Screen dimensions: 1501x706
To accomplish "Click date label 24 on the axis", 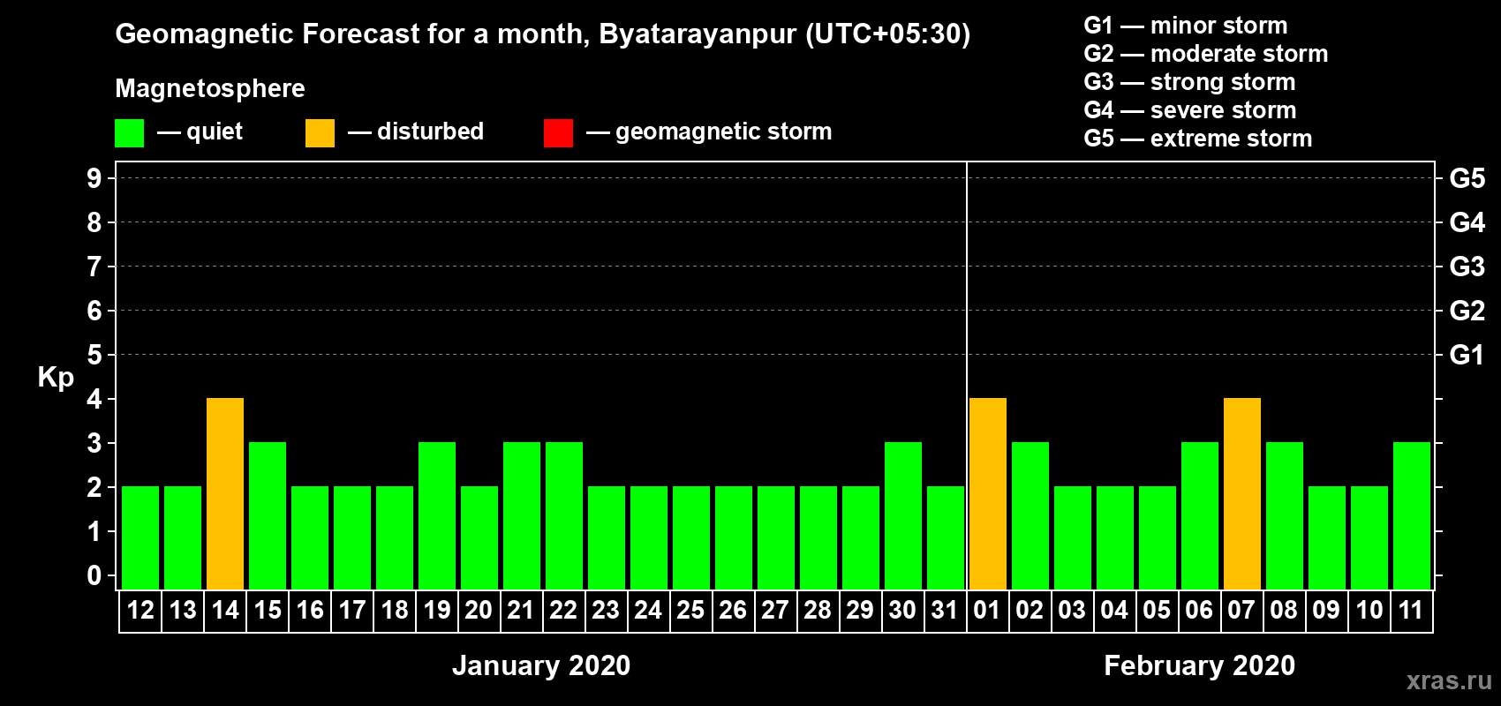I will click(649, 610).
